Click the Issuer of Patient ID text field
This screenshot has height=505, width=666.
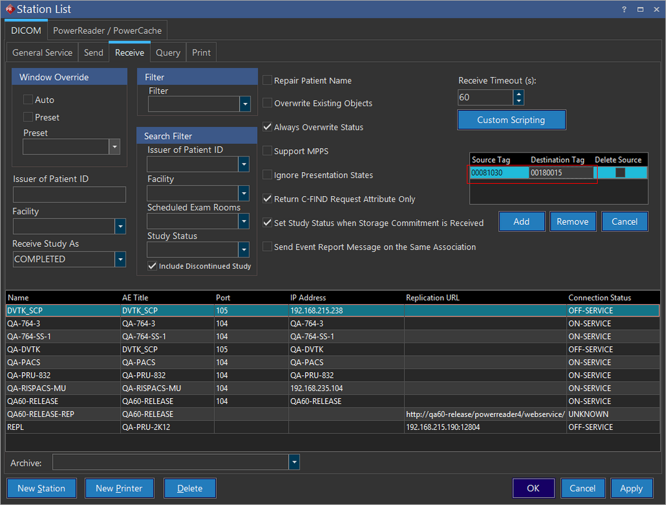pyautogui.click(x=69, y=194)
